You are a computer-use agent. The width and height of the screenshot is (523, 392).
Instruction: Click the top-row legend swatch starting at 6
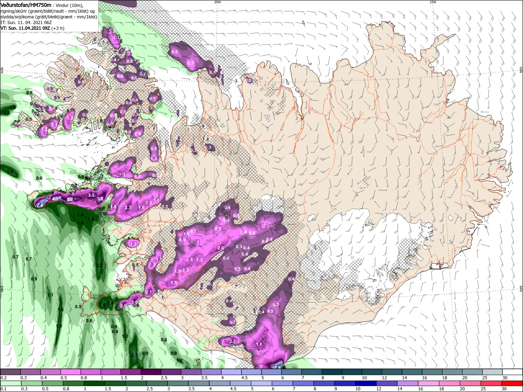pyautogui.click(x=291, y=372)
